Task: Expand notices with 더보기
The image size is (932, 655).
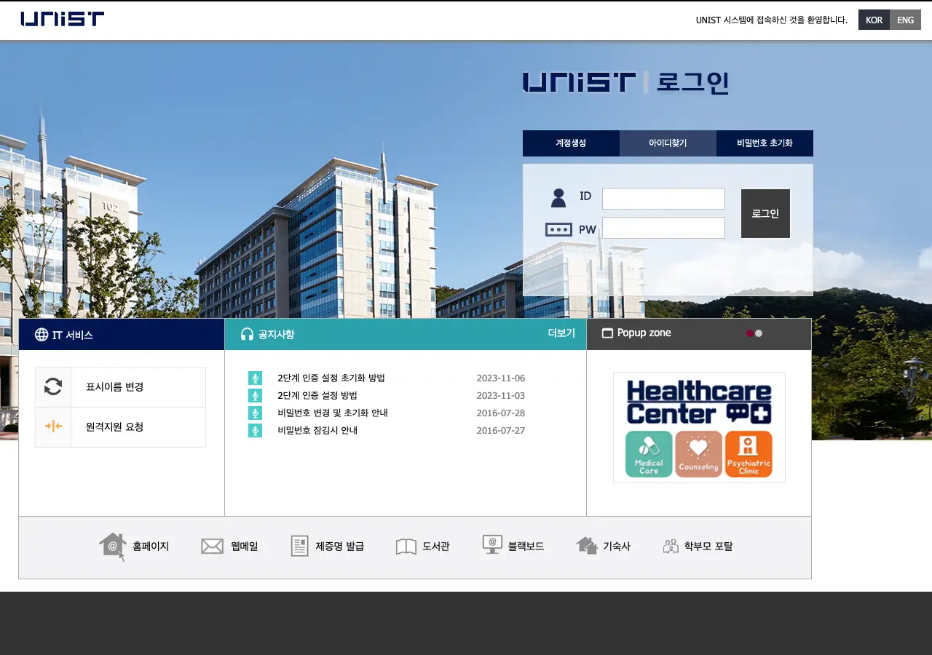Action: 561,333
